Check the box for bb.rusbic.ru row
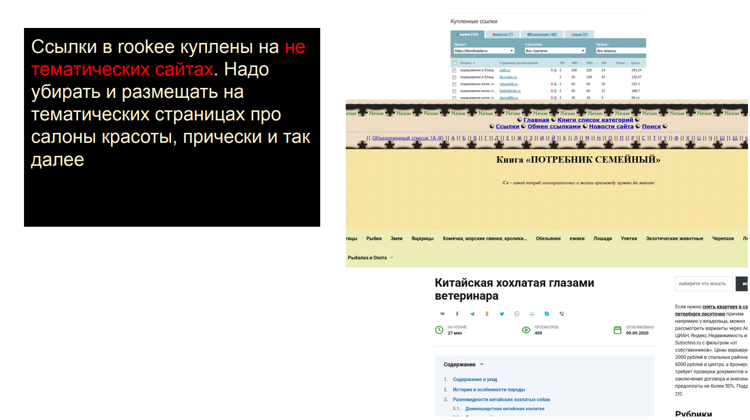This screenshot has width=750, height=420. pos(454,77)
